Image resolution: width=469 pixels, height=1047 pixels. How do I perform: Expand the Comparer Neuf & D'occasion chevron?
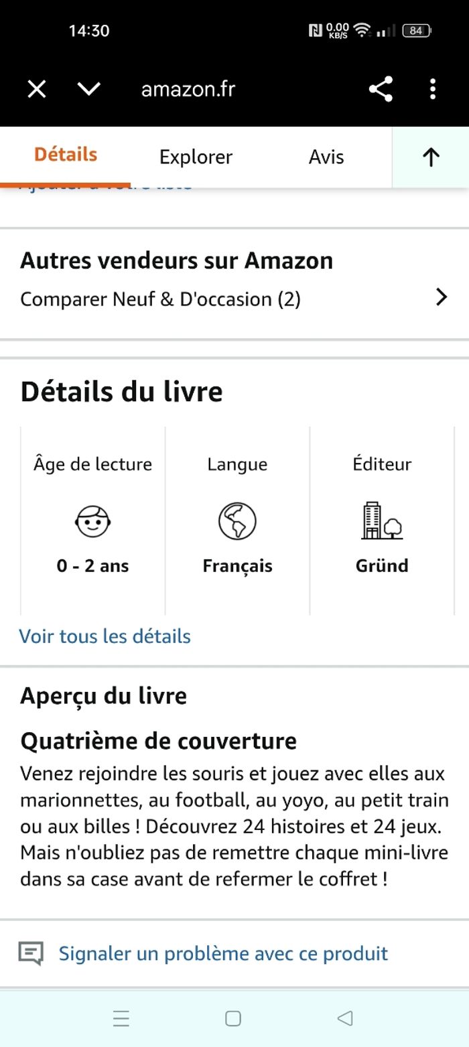pyautogui.click(x=441, y=297)
